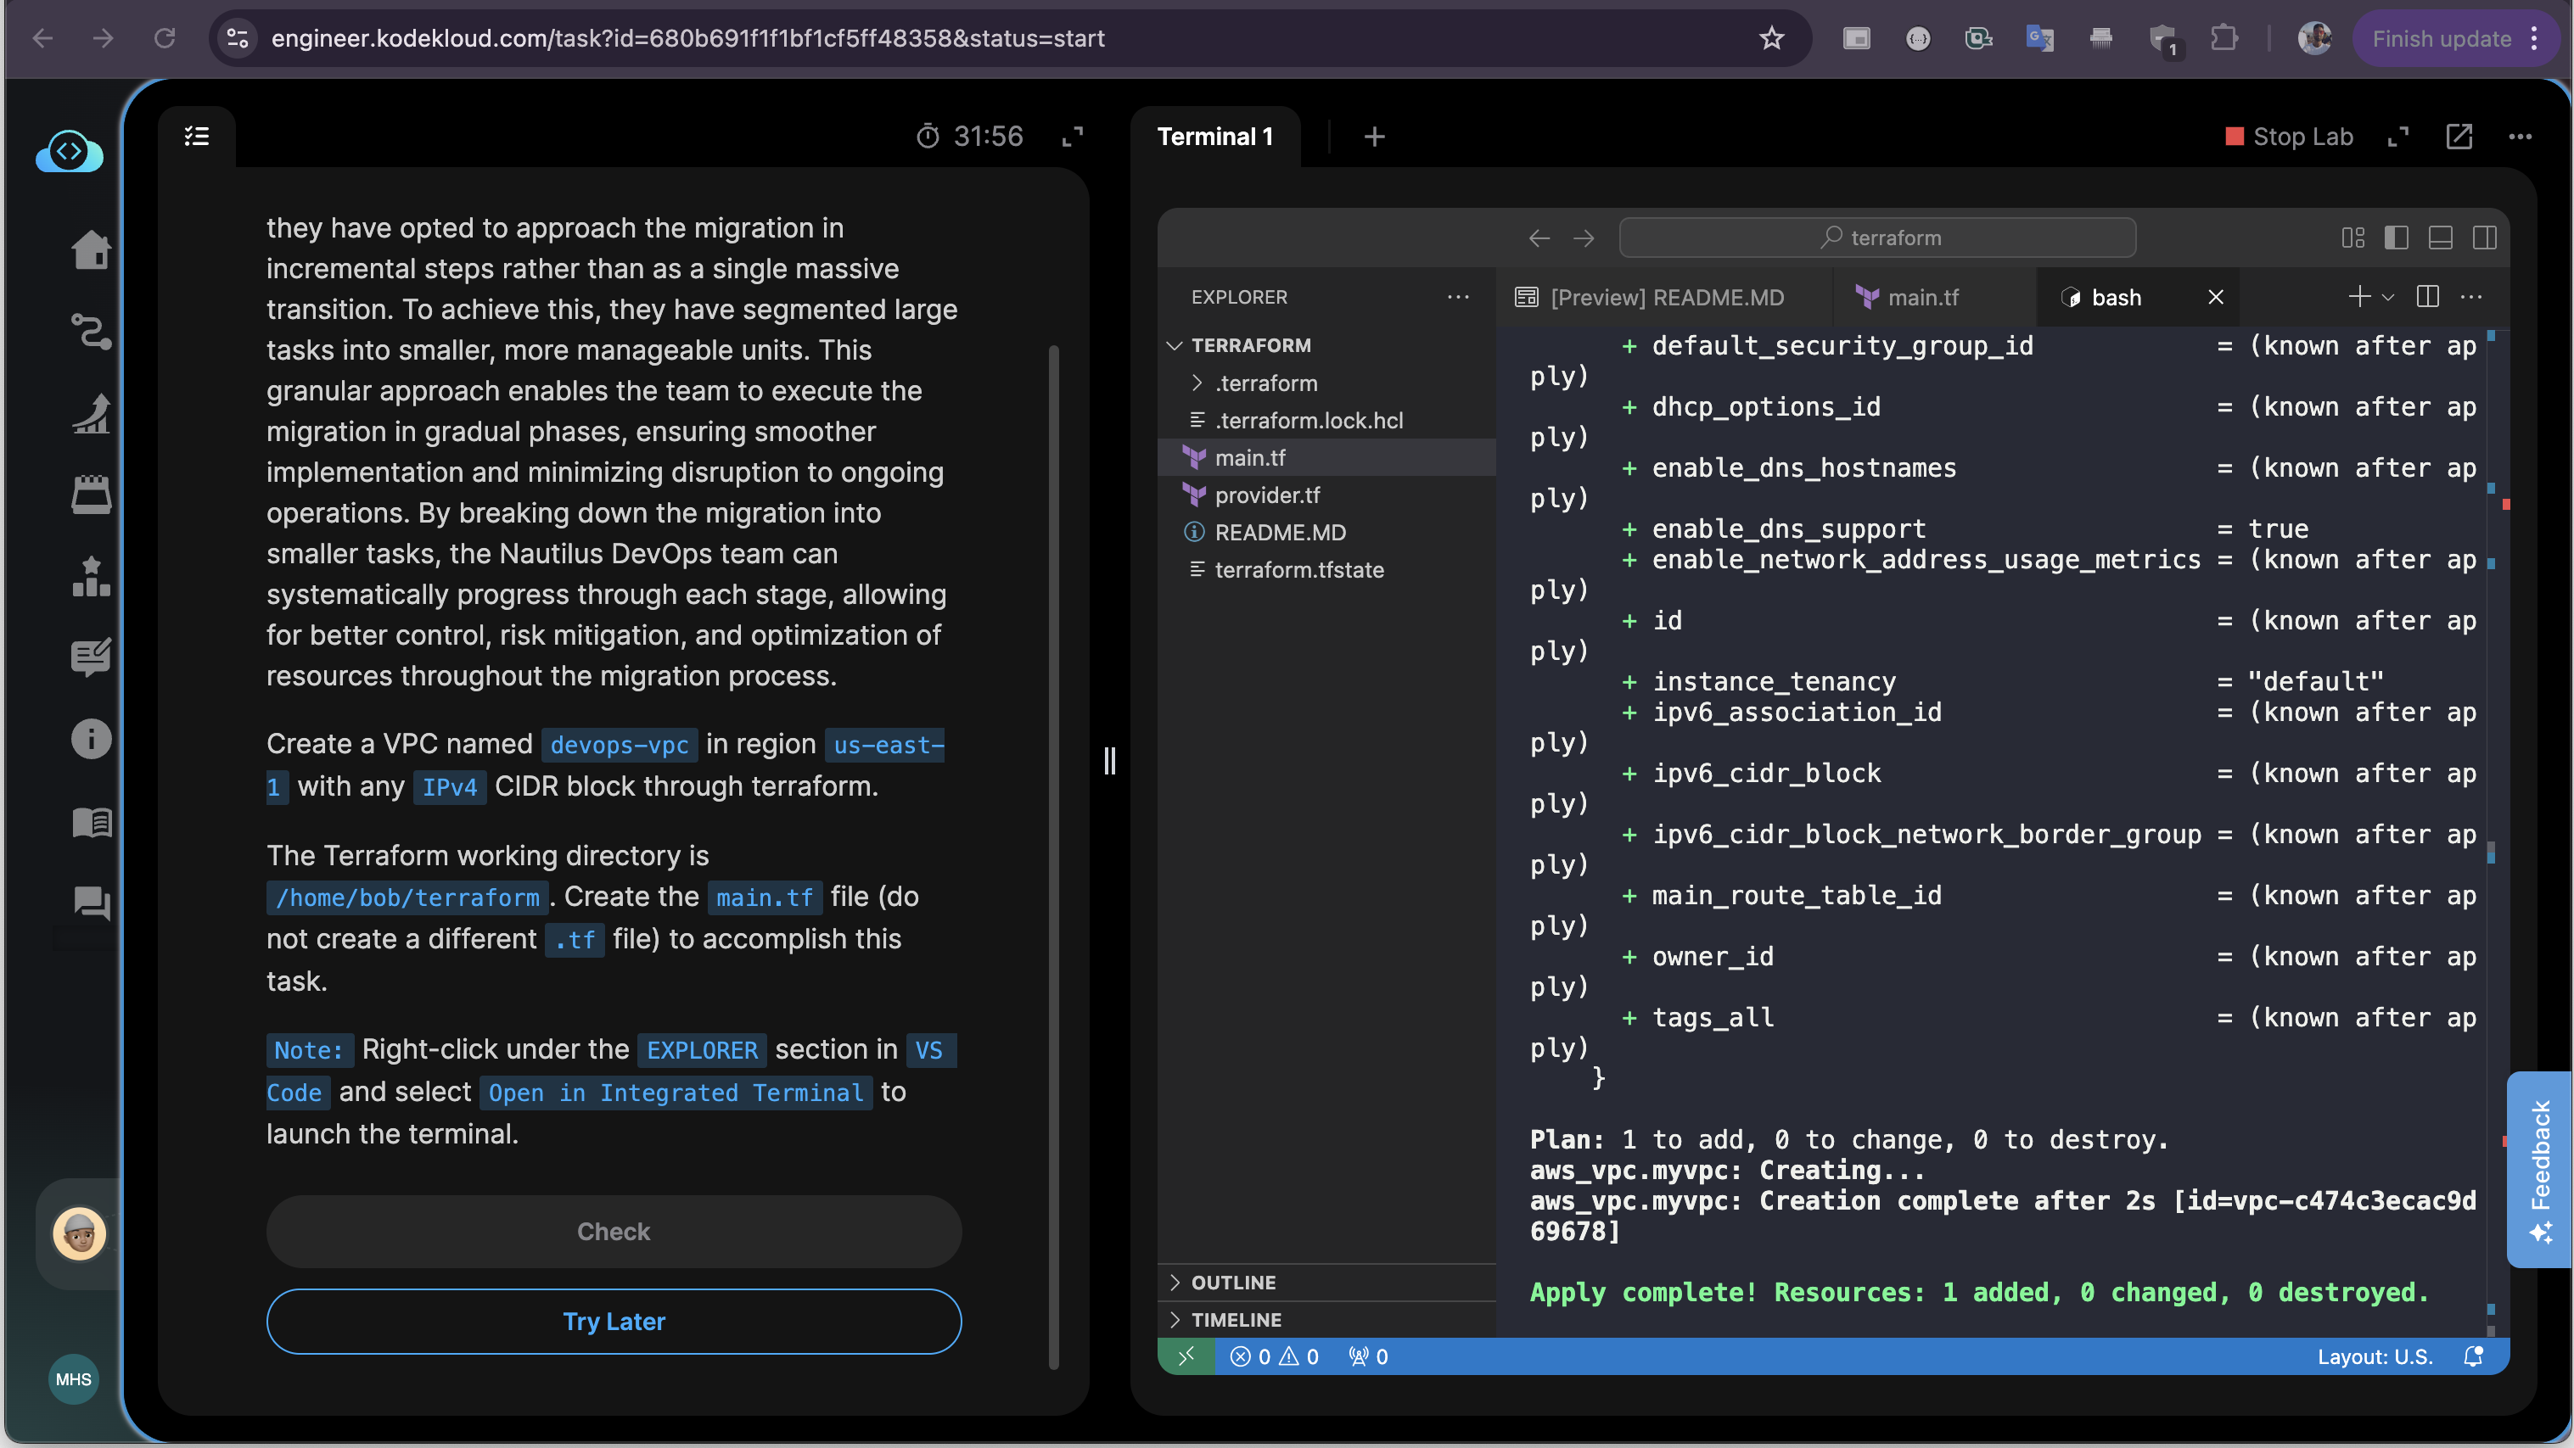Click the notifications bell in the status bar
Viewport: 2574px width, 1448px height.
point(2473,1356)
